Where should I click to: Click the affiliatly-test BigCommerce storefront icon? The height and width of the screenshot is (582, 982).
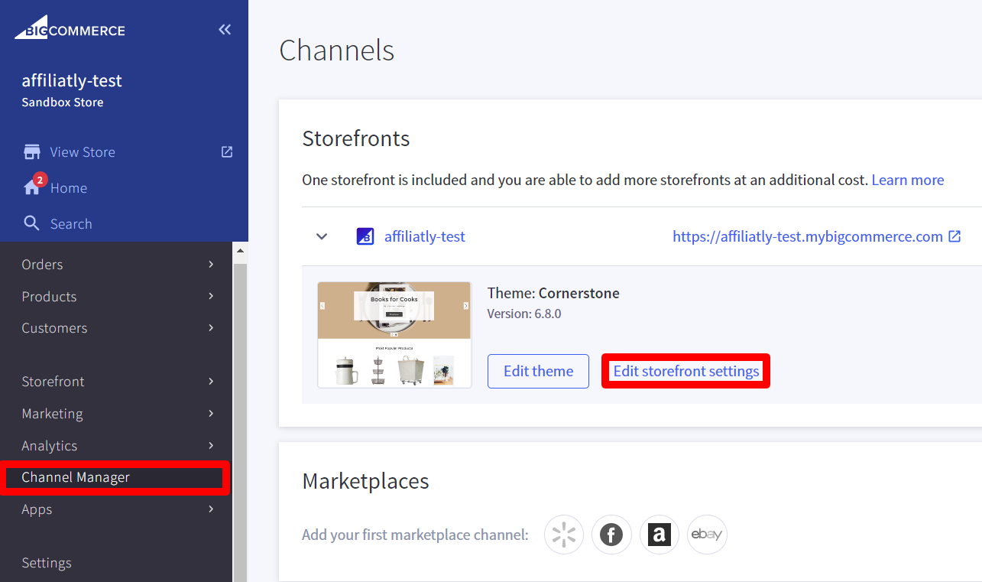(x=365, y=236)
